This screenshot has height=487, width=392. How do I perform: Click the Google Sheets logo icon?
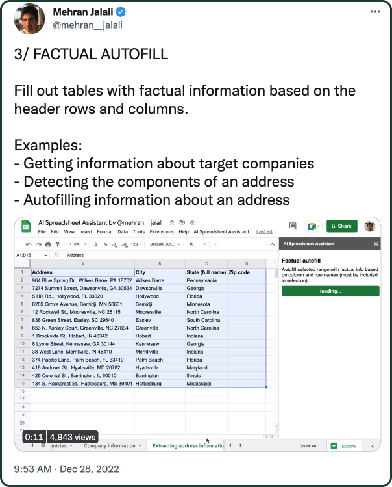point(26,227)
